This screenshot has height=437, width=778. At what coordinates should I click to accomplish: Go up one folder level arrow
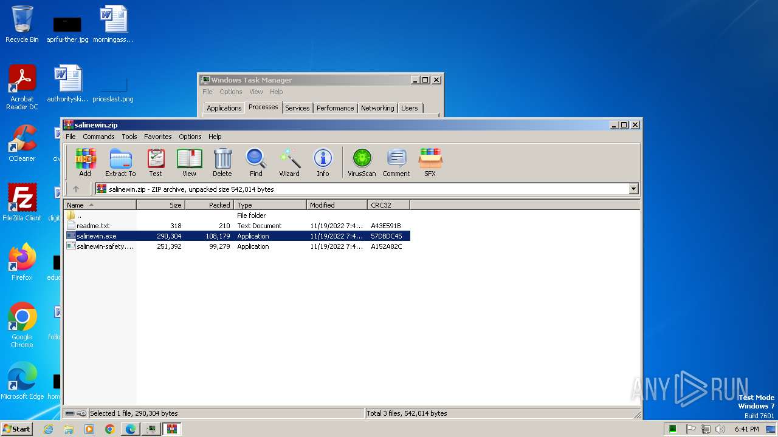click(76, 189)
